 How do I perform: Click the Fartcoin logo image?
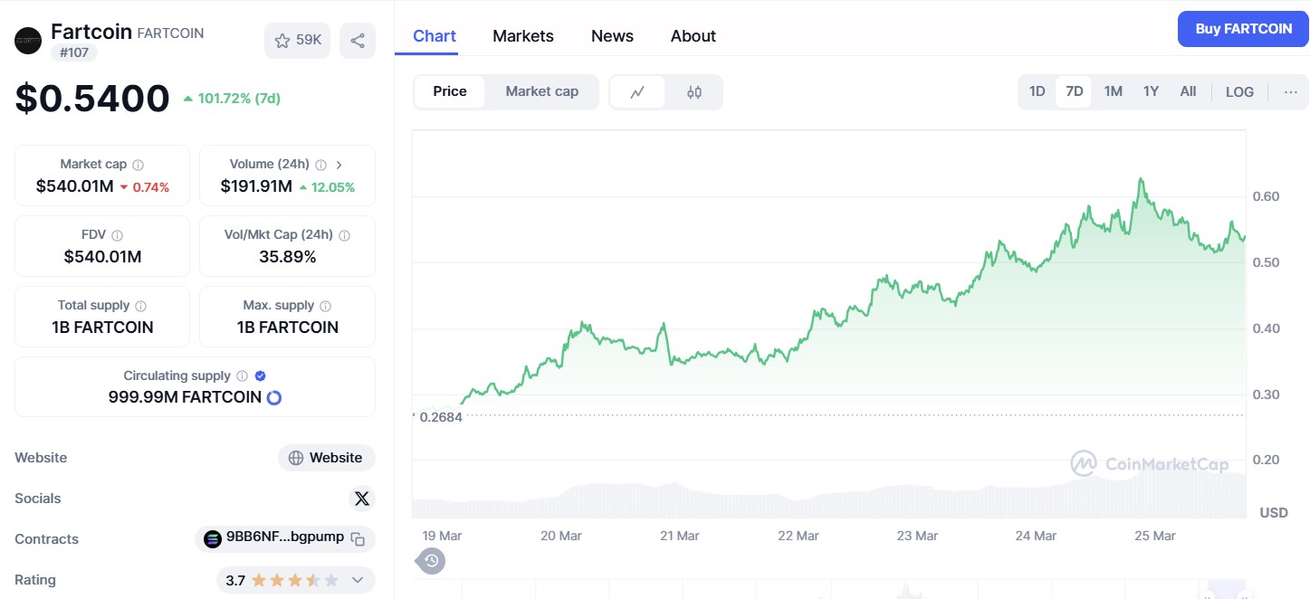[27, 40]
